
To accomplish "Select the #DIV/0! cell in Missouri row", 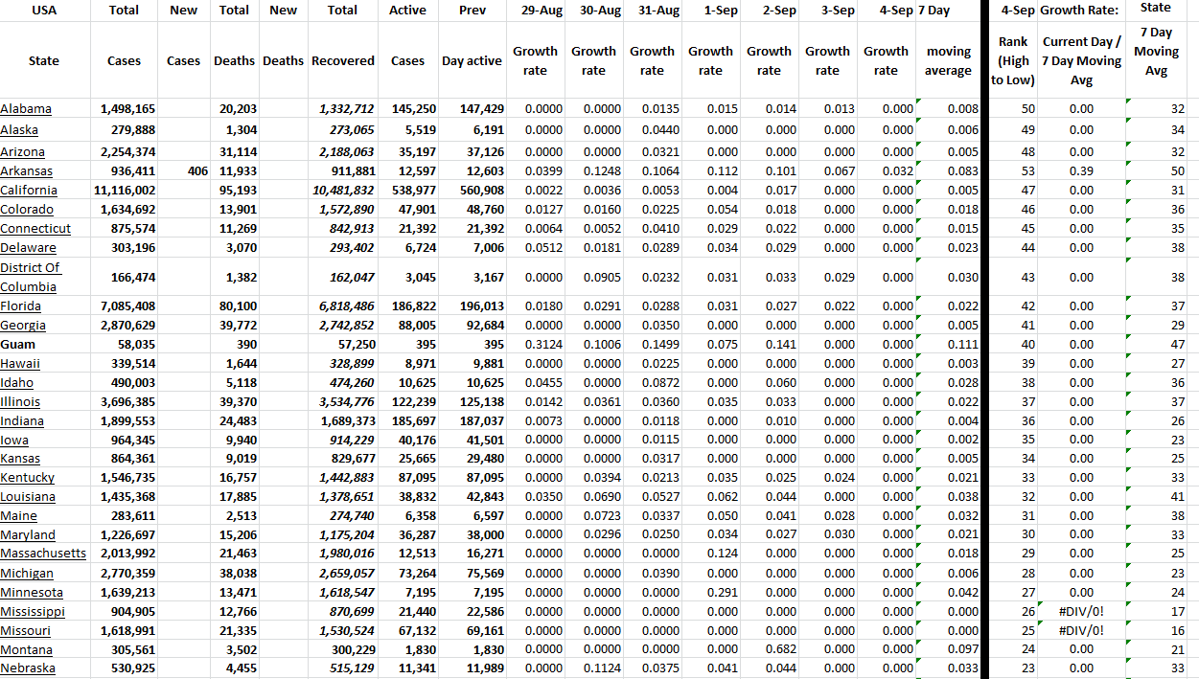I will (1081, 631).
